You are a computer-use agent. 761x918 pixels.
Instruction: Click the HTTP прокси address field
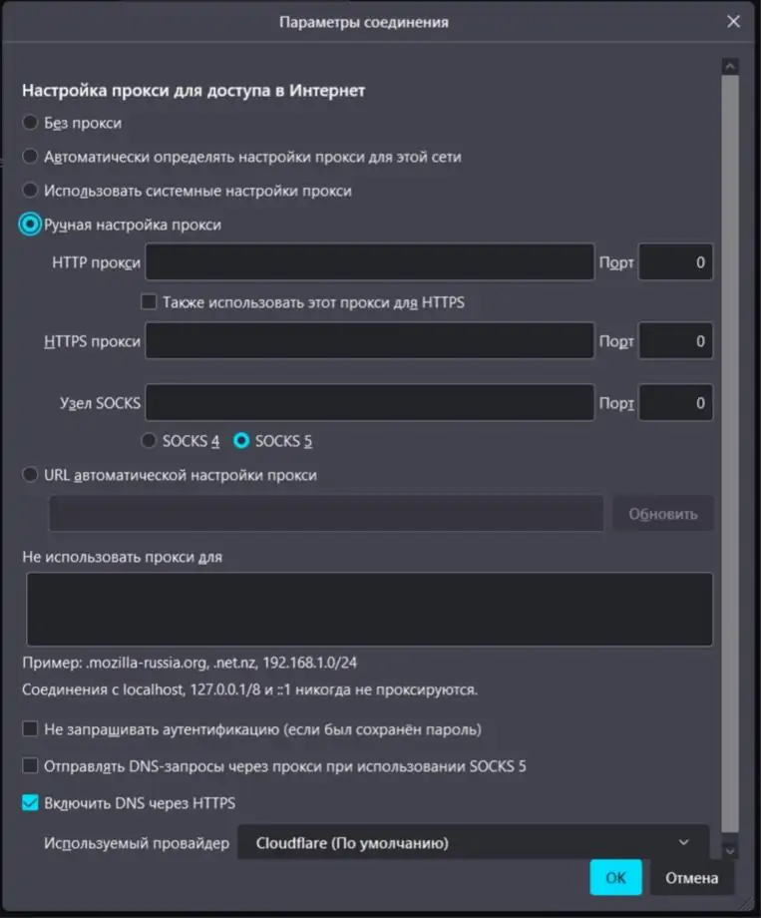pos(369,262)
